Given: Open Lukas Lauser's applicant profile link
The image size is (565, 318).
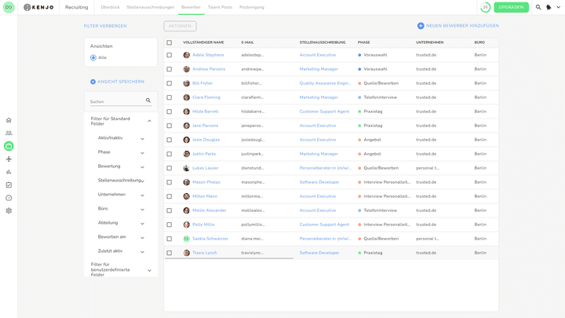Looking at the screenshot, I should pyautogui.click(x=206, y=168).
